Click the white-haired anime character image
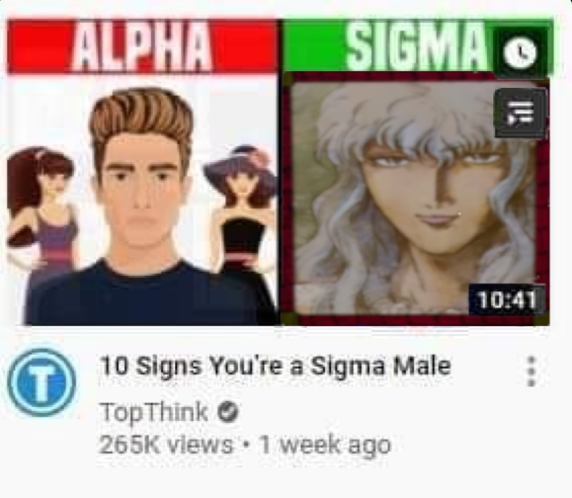The height and width of the screenshot is (498, 572). point(414,197)
